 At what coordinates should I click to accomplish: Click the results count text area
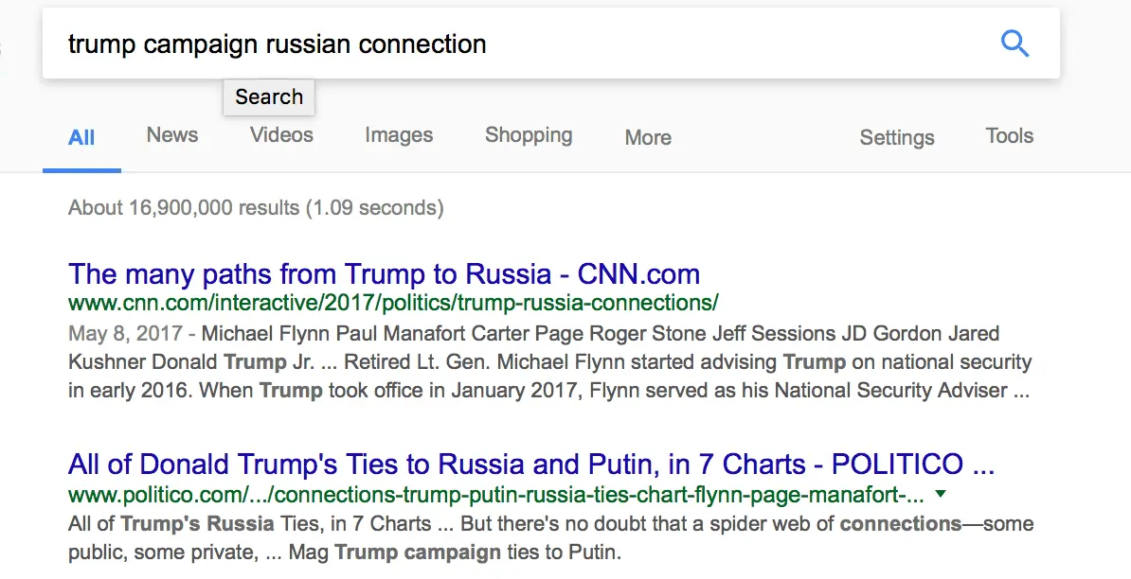[x=254, y=207]
